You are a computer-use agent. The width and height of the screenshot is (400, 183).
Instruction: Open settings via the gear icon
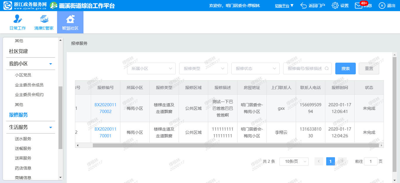335,6
